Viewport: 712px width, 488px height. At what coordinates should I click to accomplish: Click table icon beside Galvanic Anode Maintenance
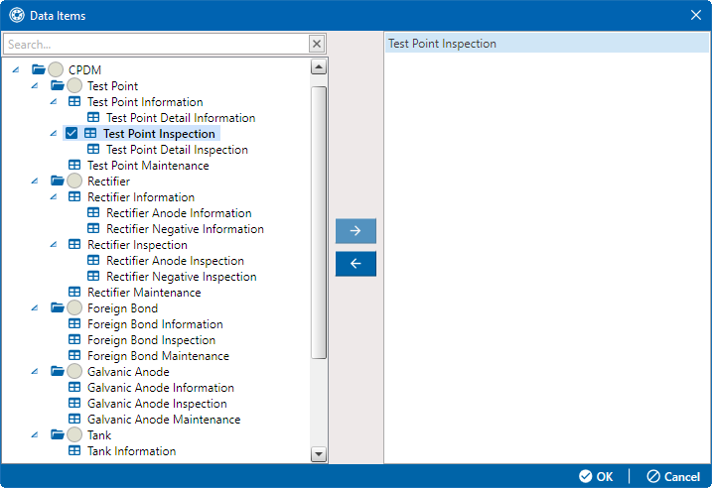(x=74, y=419)
